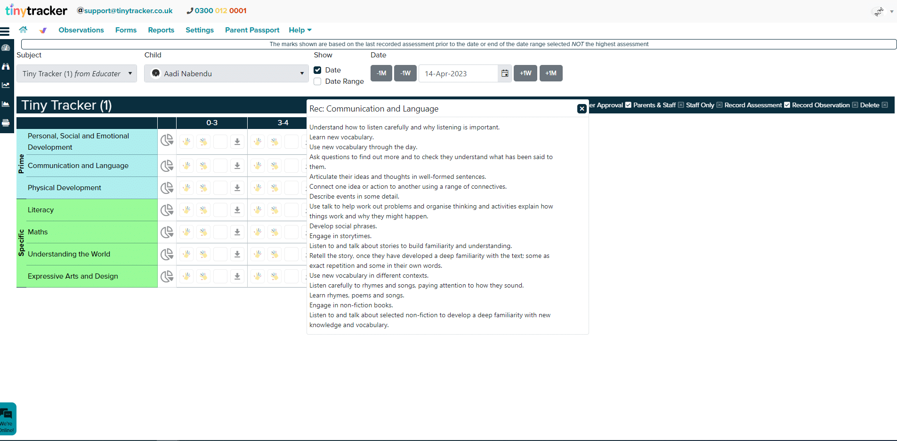Open the calendar date picker icon
The height and width of the screenshot is (441, 897).
point(505,73)
